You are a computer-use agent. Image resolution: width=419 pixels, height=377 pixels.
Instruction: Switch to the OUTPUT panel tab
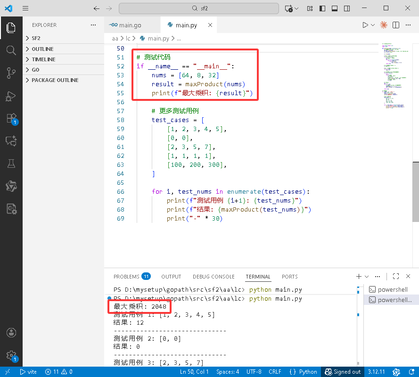pyautogui.click(x=171, y=277)
